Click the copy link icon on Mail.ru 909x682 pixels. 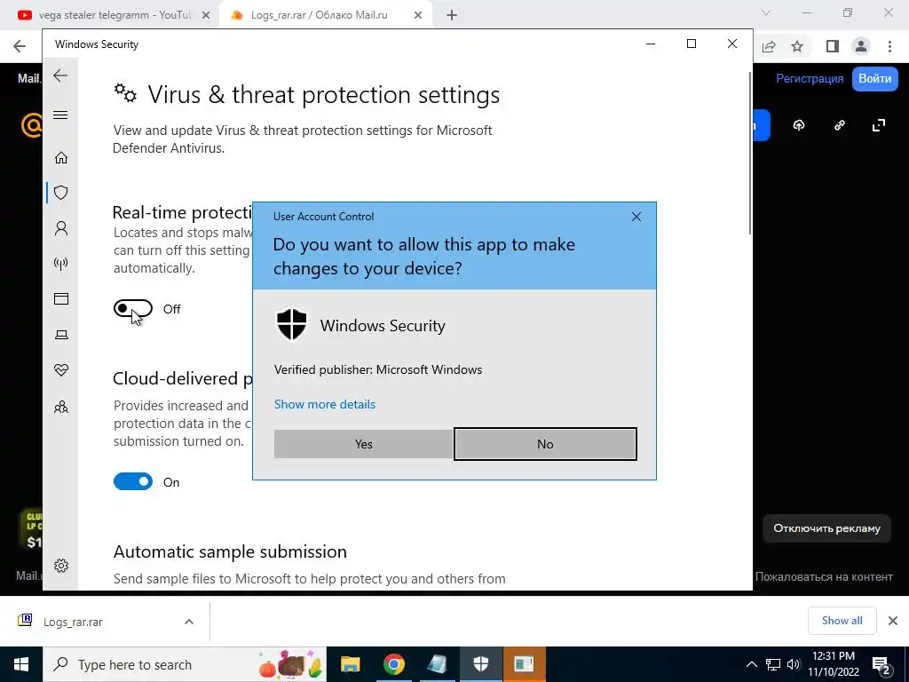coord(839,124)
